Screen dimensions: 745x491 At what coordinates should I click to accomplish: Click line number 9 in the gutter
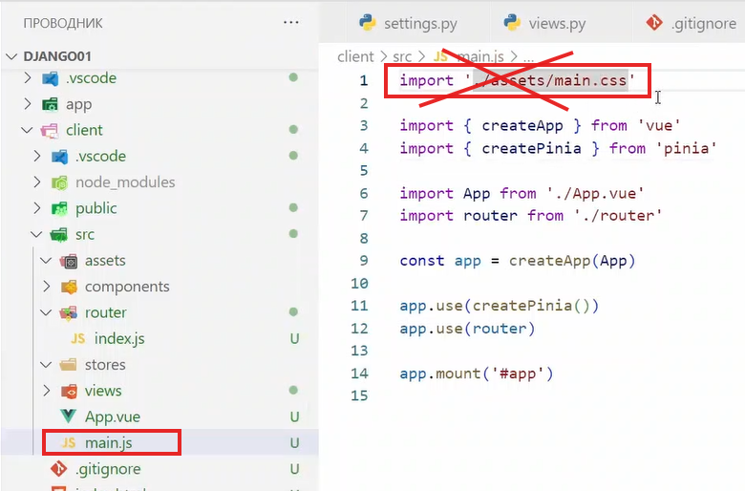(362, 261)
